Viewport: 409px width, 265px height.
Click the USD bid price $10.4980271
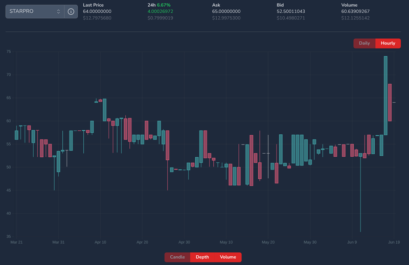[291, 18]
